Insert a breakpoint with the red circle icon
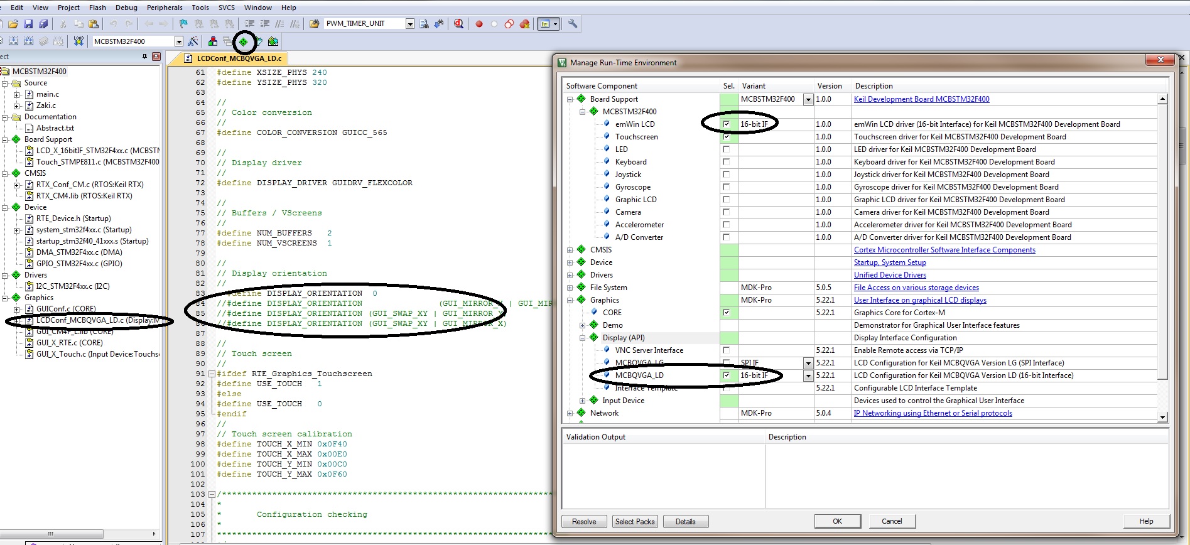This screenshot has height=545, width=1190. (479, 24)
